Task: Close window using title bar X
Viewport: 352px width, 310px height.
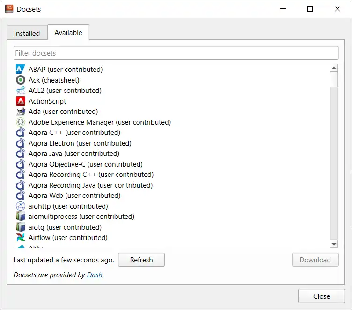Action: (x=337, y=9)
